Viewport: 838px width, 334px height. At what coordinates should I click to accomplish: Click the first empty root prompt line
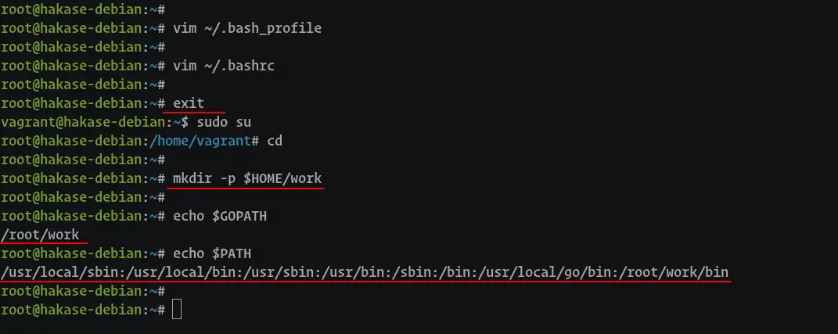[83, 9]
